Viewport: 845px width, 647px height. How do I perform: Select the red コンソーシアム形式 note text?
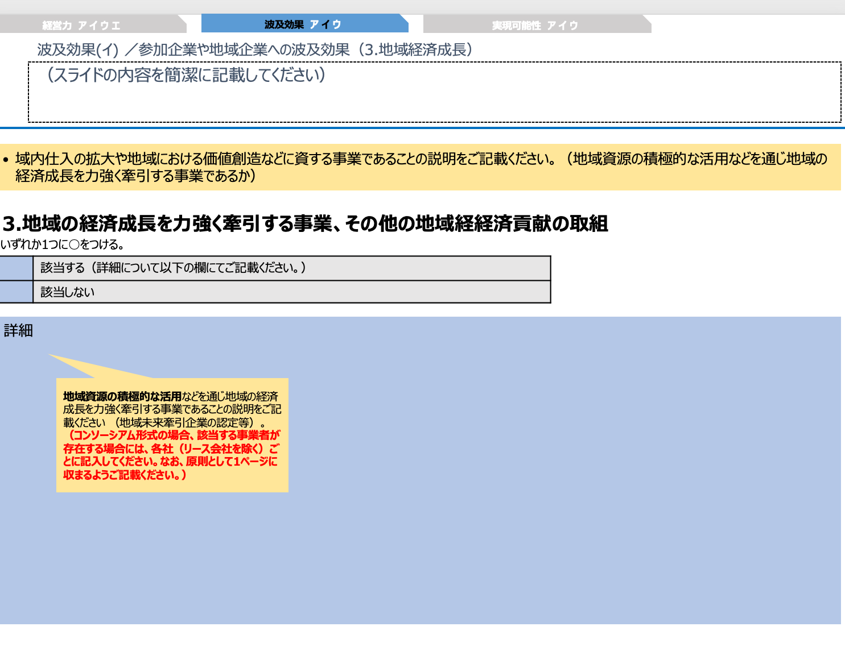pyautogui.click(x=171, y=455)
